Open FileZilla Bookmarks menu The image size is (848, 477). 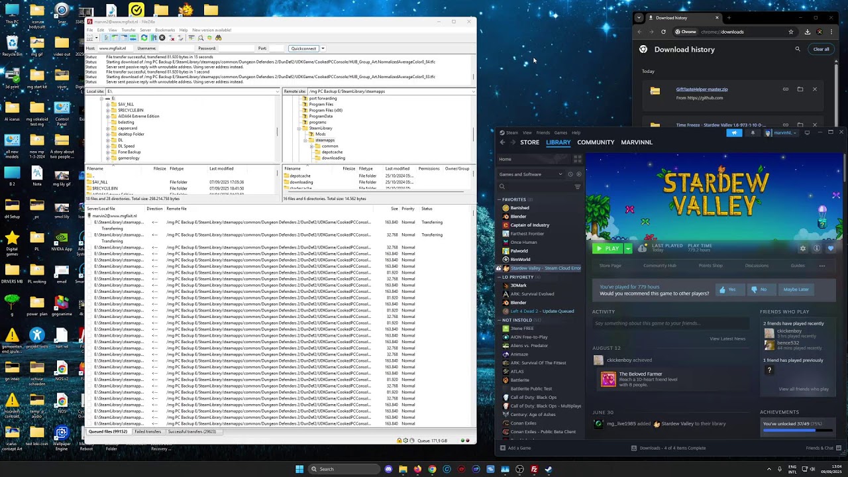(x=165, y=30)
